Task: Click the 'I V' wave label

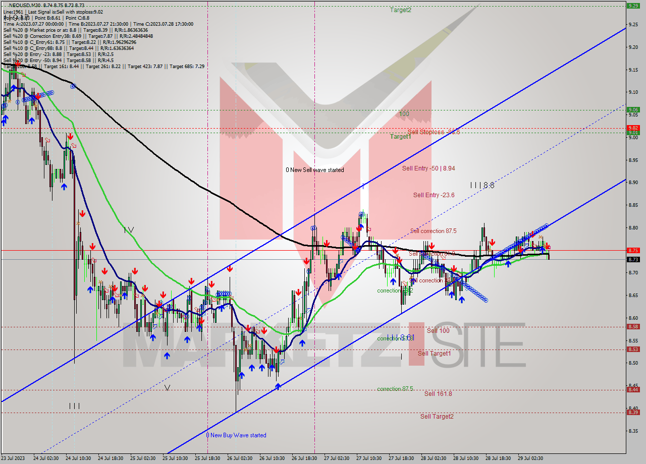Action: [x=129, y=229]
